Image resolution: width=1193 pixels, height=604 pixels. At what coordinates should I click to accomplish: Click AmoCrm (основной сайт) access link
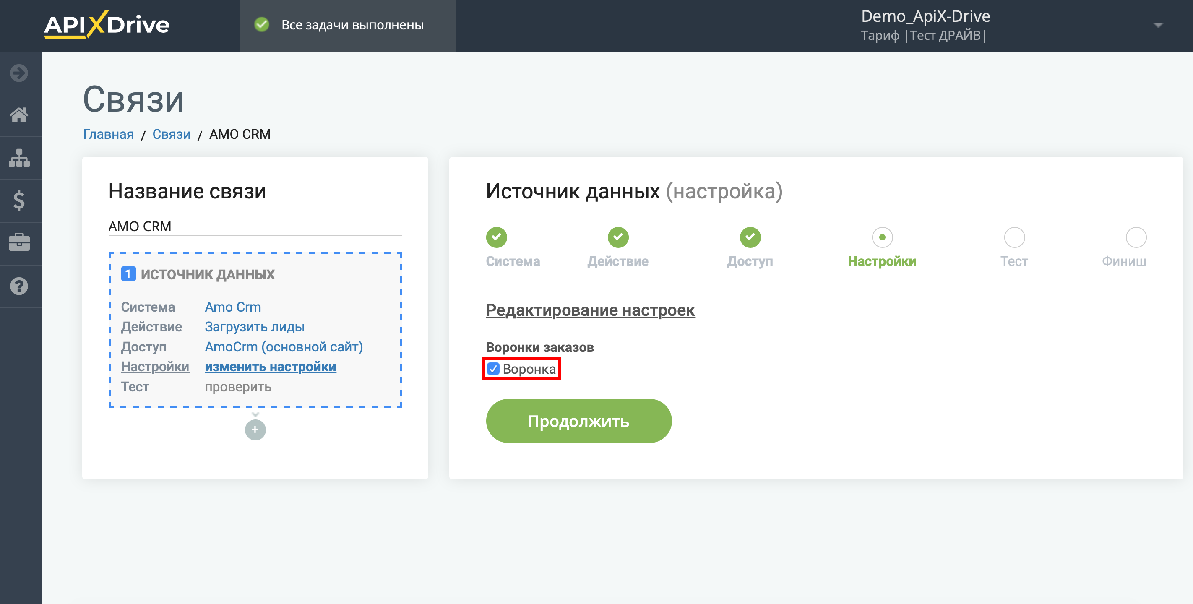pos(284,347)
